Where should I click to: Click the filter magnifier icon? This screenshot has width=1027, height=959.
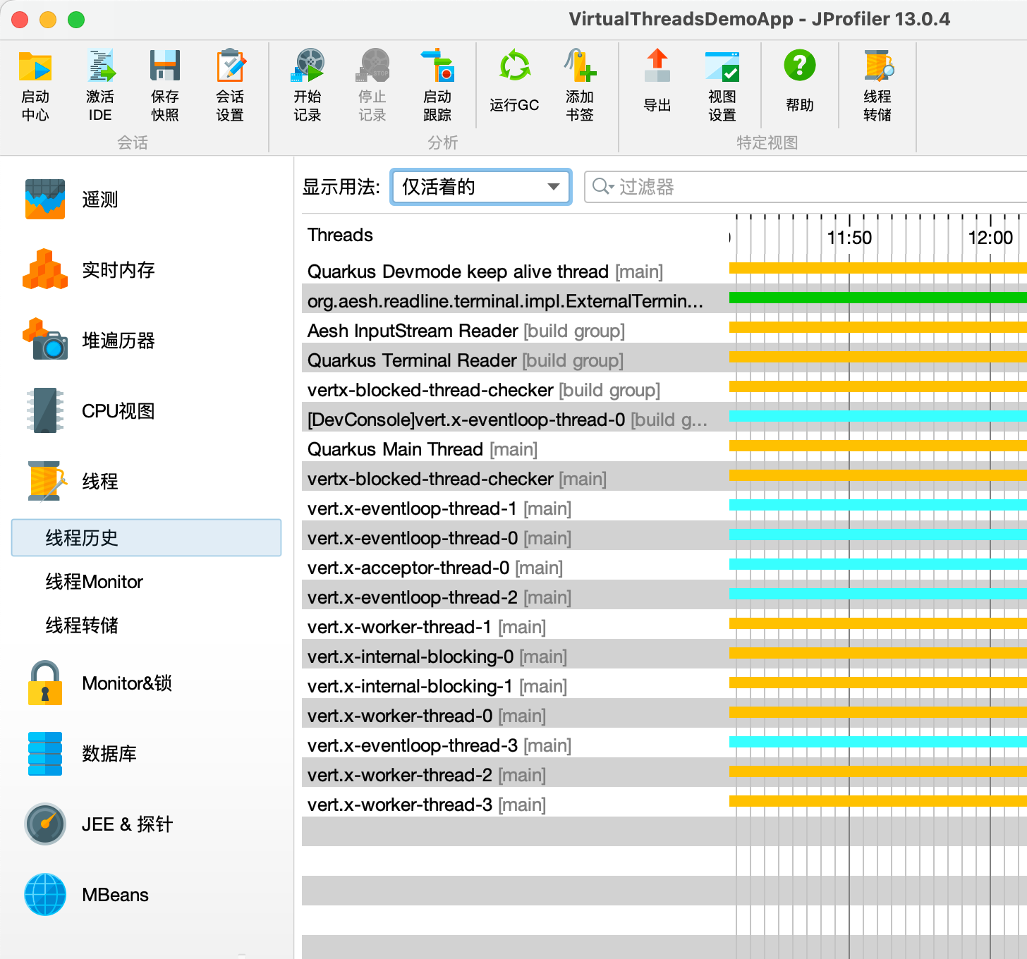tap(602, 187)
